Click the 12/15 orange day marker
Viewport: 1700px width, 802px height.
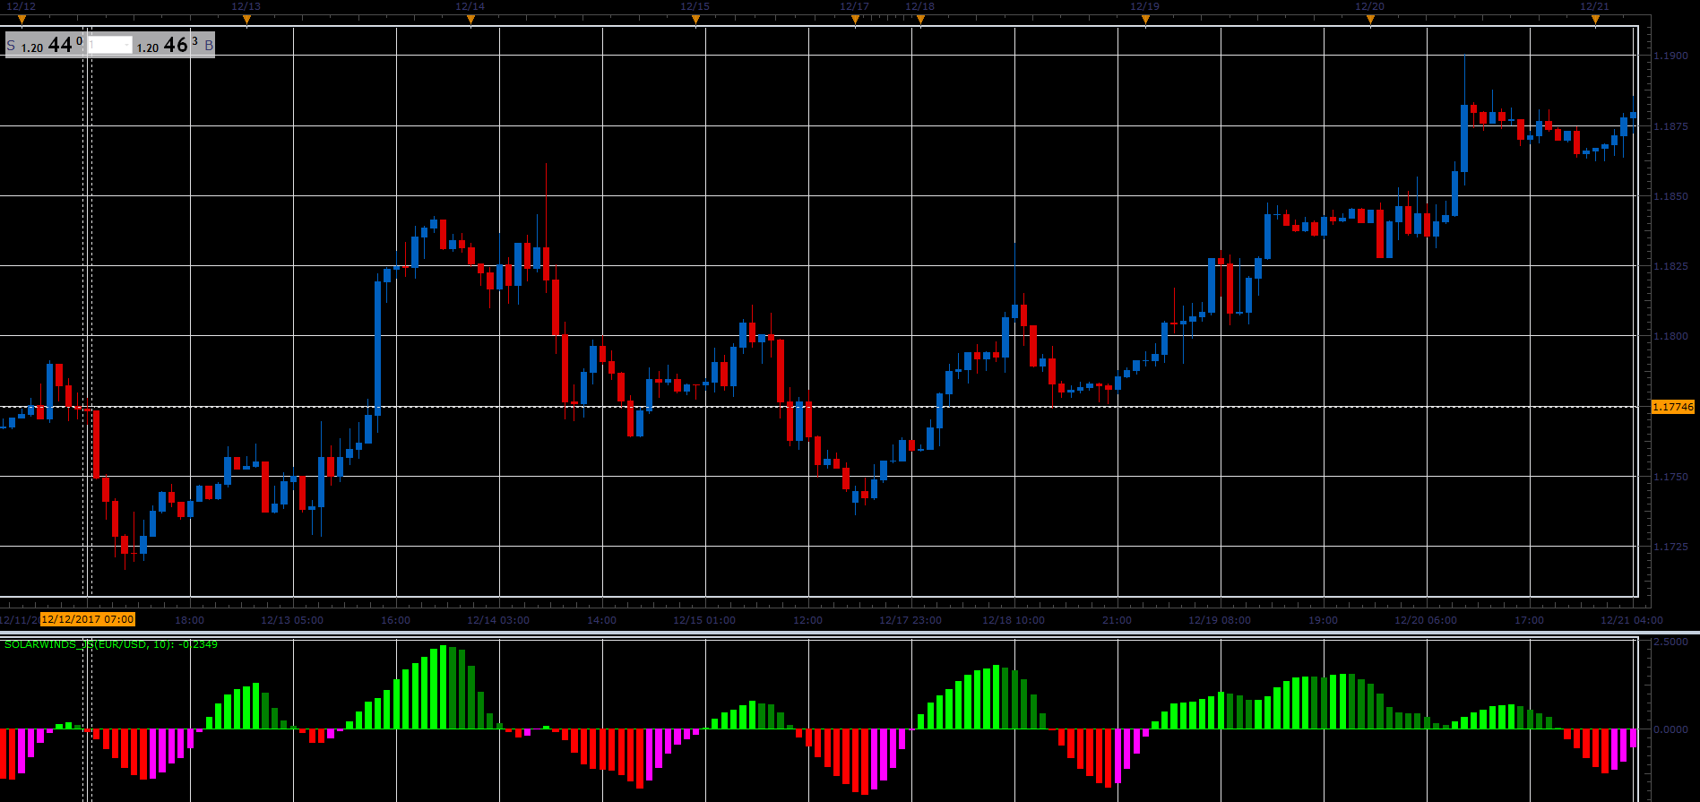(x=695, y=20)
